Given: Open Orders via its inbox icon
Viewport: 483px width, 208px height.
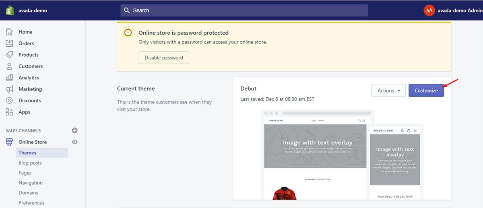Looking at the screenshot, I should (9, 43).
